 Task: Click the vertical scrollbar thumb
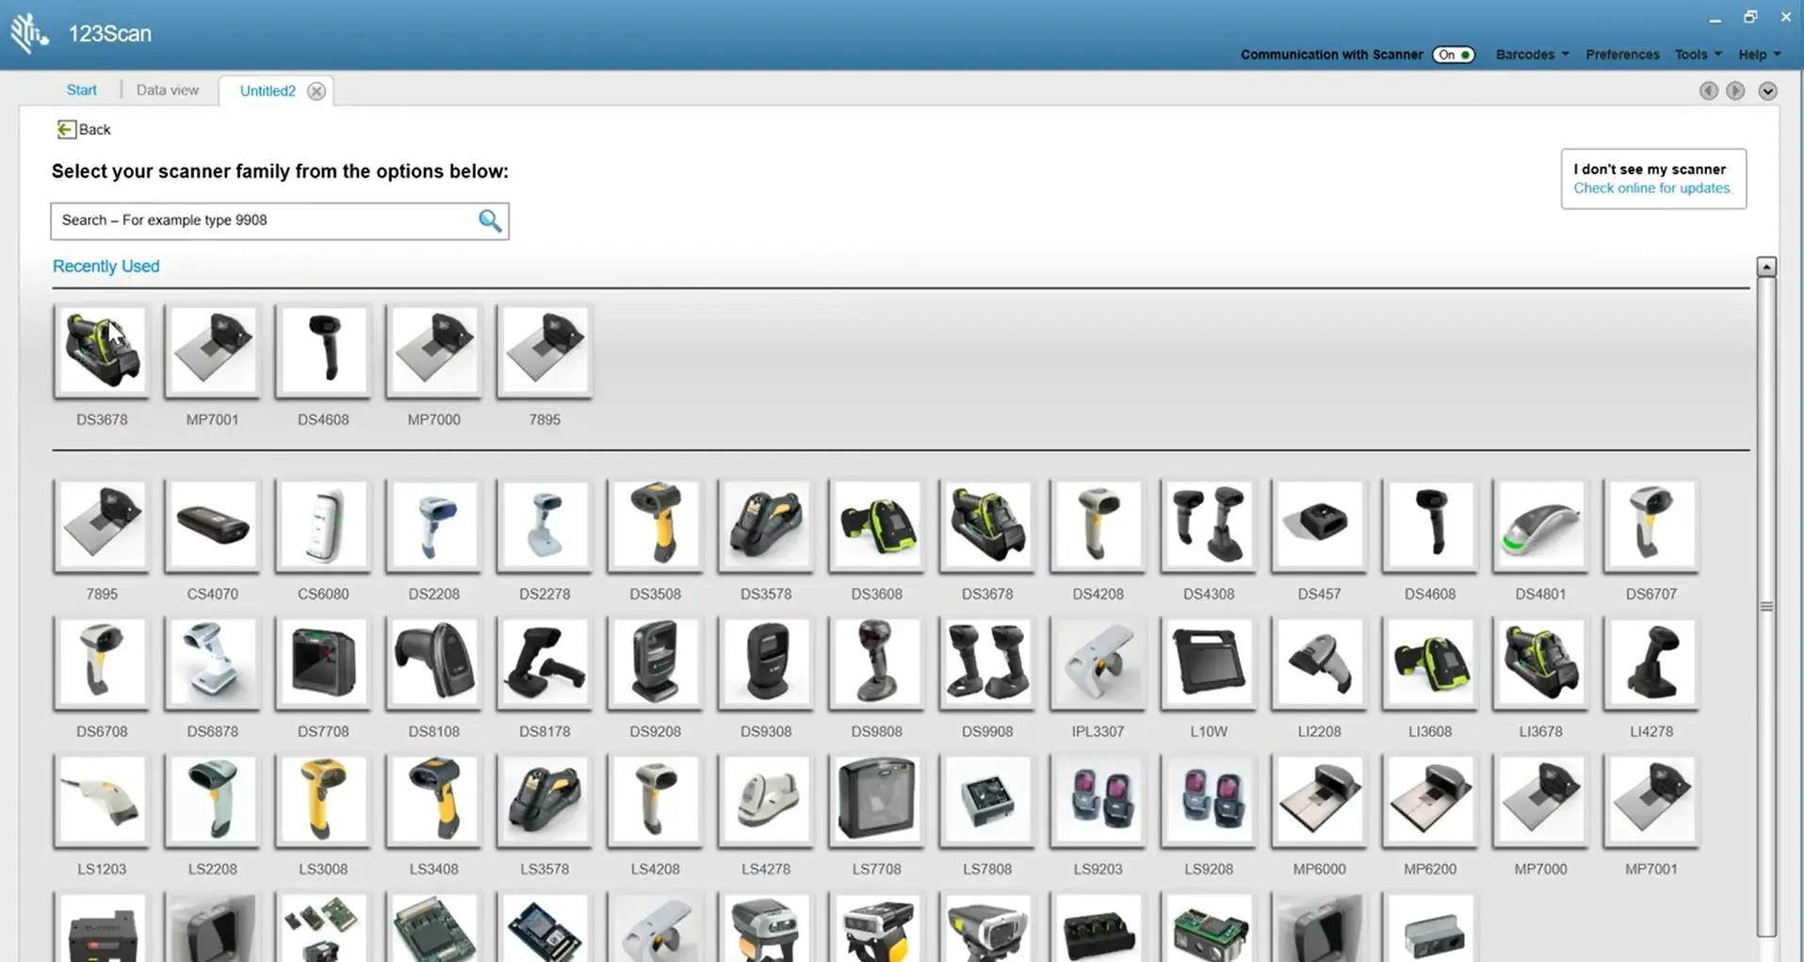[x=1766, y=606]
